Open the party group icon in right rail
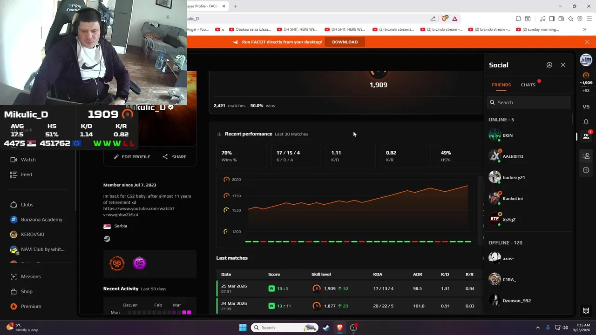This screenshot has height=335, width=596. [x=586, y=156]
